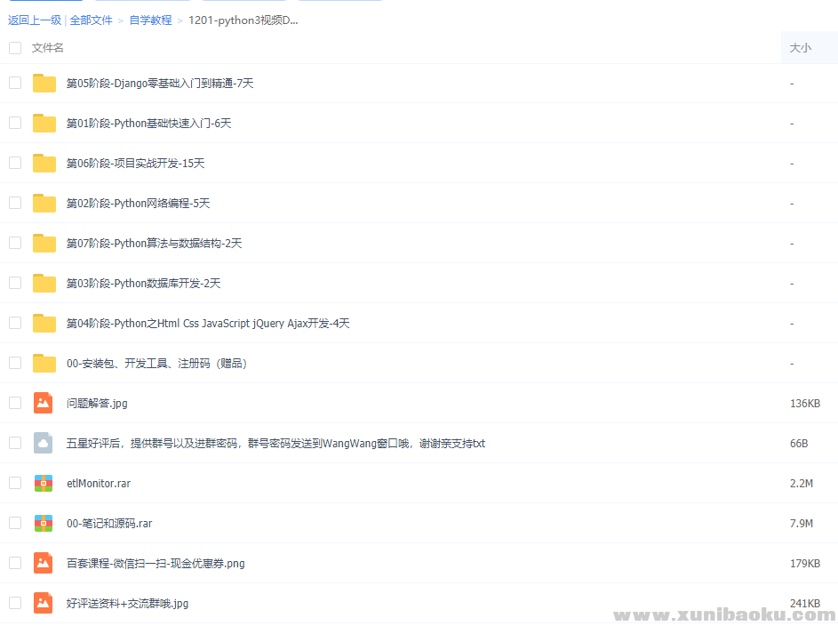The width and height of the screenshot is (838, 626).
Task: Click the folder icon for 00-安装包、开发工具、注册码（赠品）
Action: point(44,362)
